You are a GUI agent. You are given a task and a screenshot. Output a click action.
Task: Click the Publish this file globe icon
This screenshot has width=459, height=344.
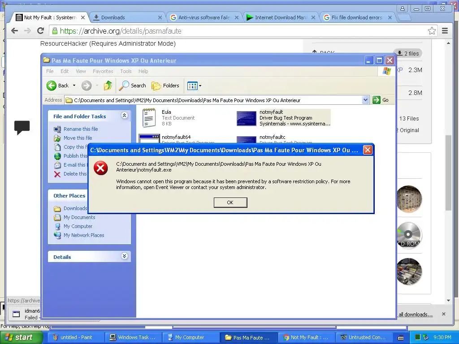click(57, 156)
